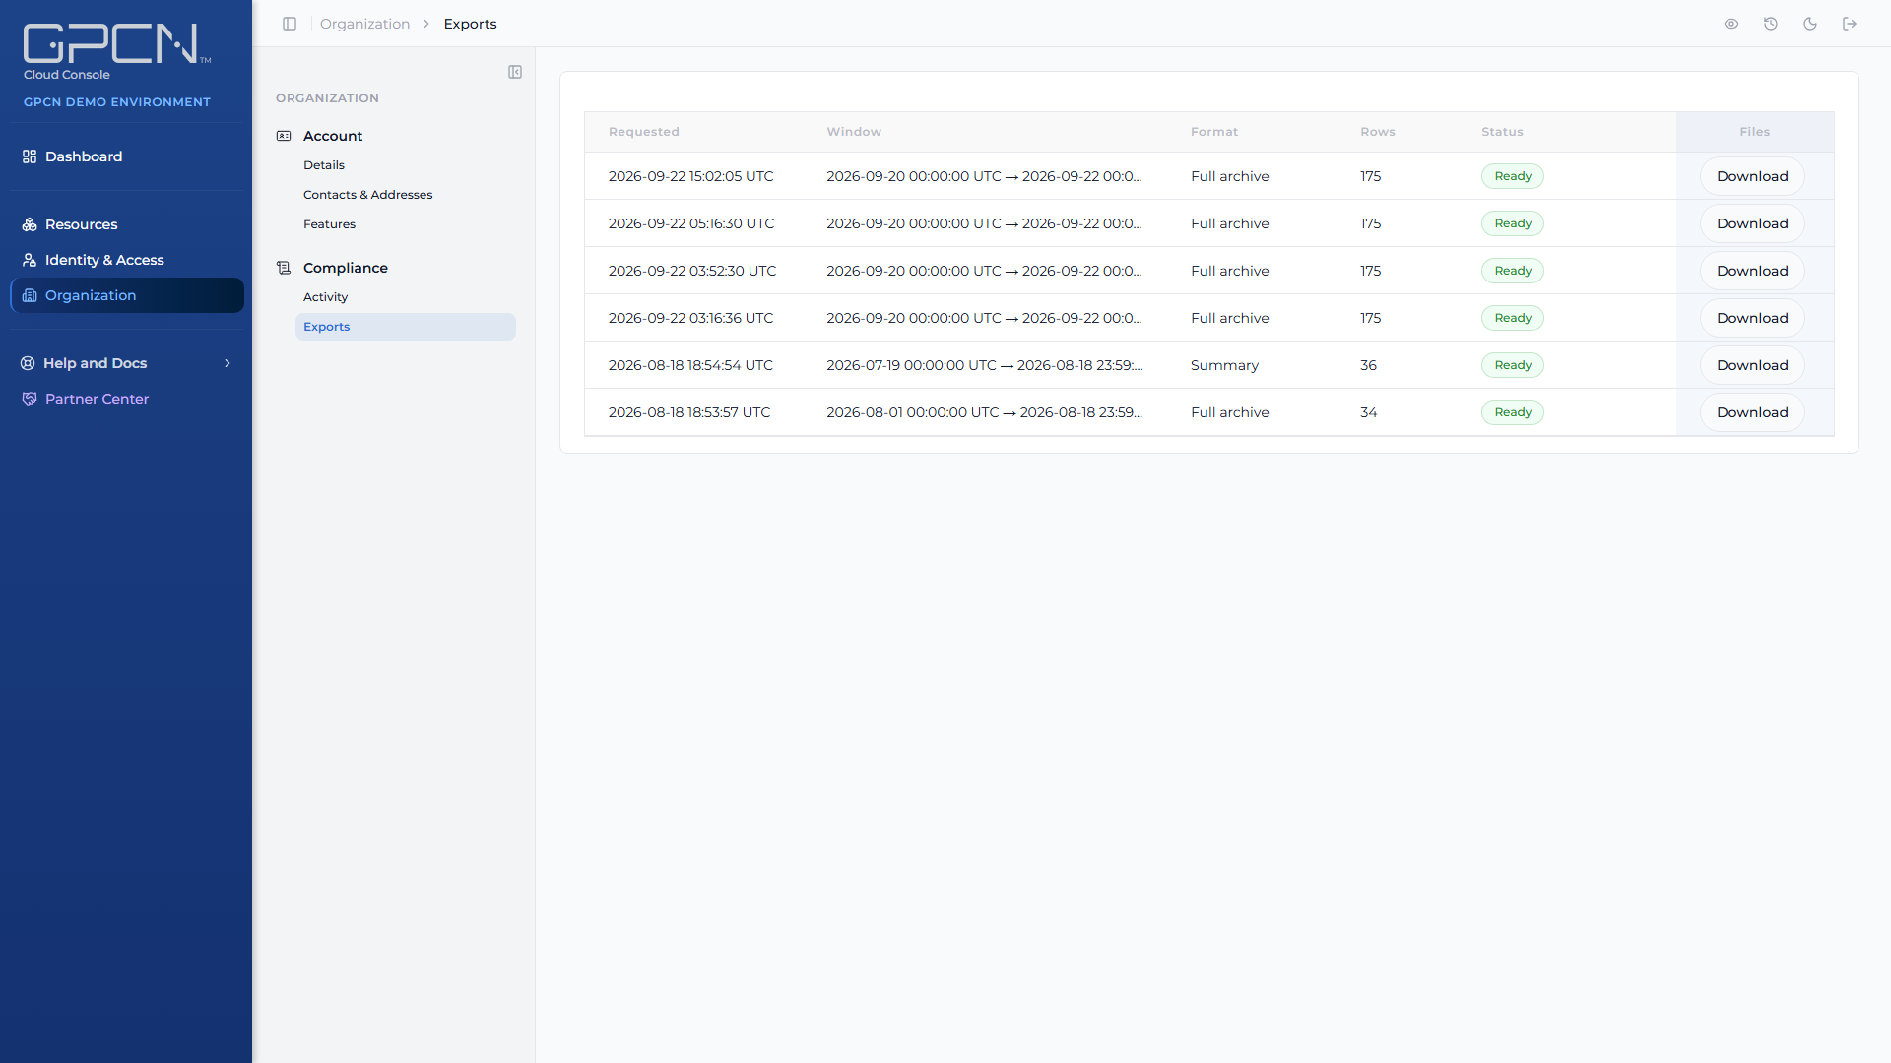Click the GPCN Cloud Console logo

point(116,51)
